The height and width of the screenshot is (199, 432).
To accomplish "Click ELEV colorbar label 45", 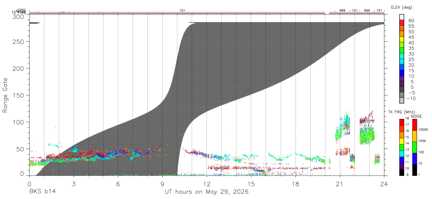I will tap(412, 37).
